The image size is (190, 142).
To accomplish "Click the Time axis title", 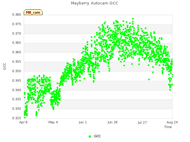I will 168,127.
